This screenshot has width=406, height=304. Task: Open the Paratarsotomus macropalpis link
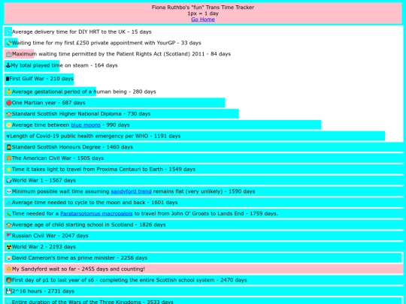click(x=96, y=213)
